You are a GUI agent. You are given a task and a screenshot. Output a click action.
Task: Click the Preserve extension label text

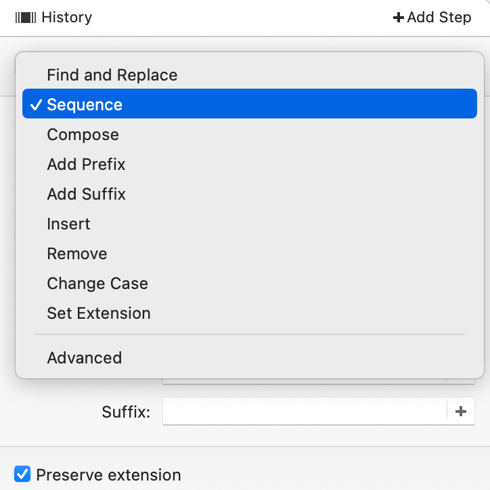click(108, 475)
